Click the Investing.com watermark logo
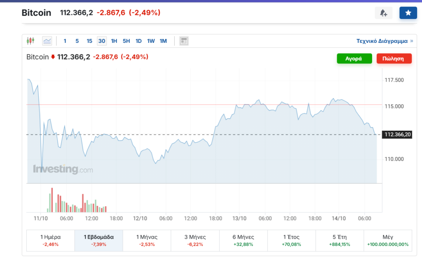422x261 pixels. (x=63, y=169)
